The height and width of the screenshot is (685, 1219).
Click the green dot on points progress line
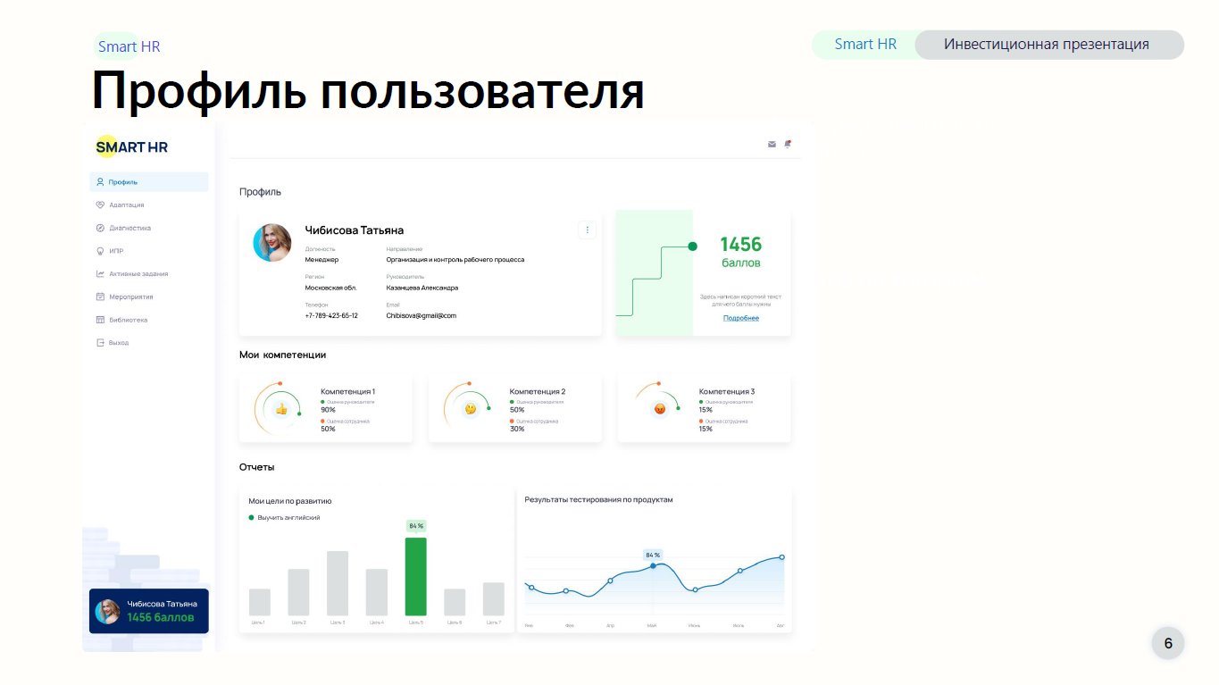pyautogui.click(x=692, y=246)
